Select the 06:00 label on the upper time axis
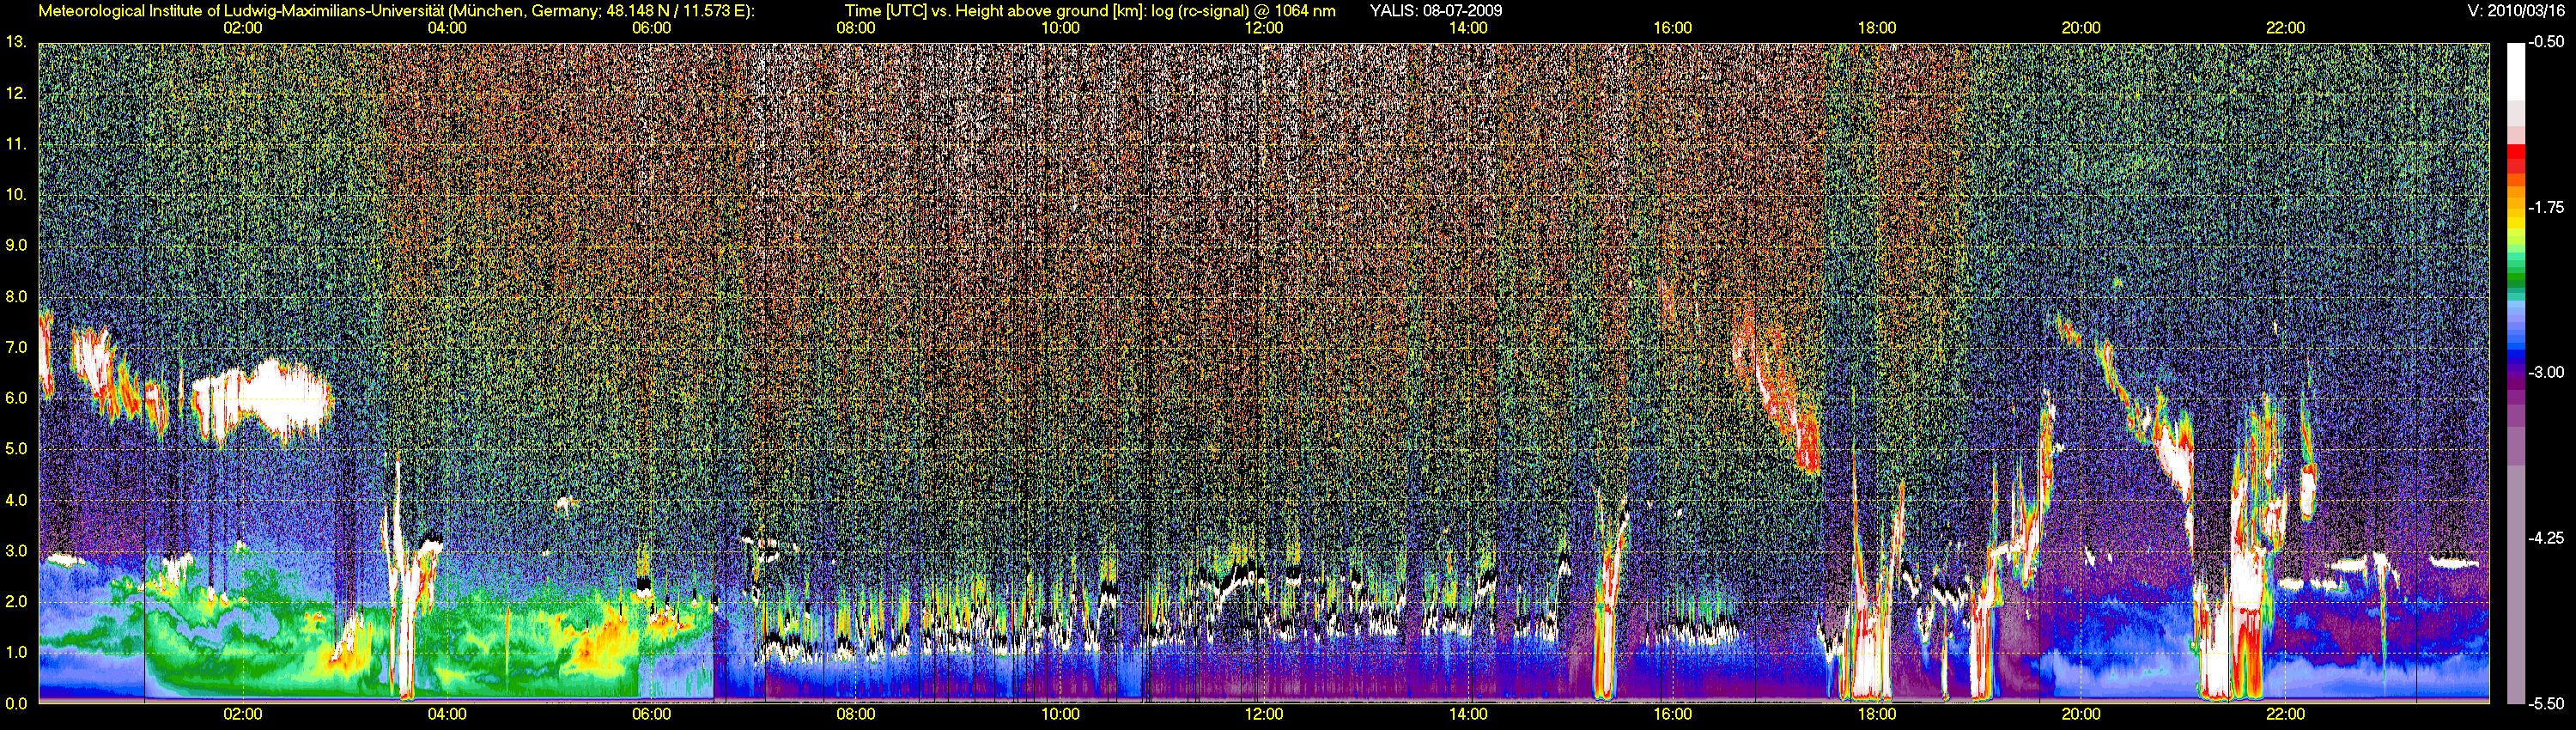This screenshot has height=730, width=2576. tap(651, 28)
